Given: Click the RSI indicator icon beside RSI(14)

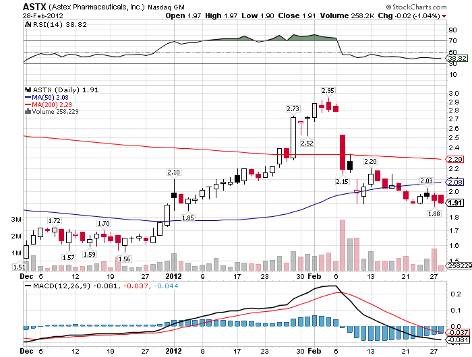Looking at the screenshot, I should (28, 25).
